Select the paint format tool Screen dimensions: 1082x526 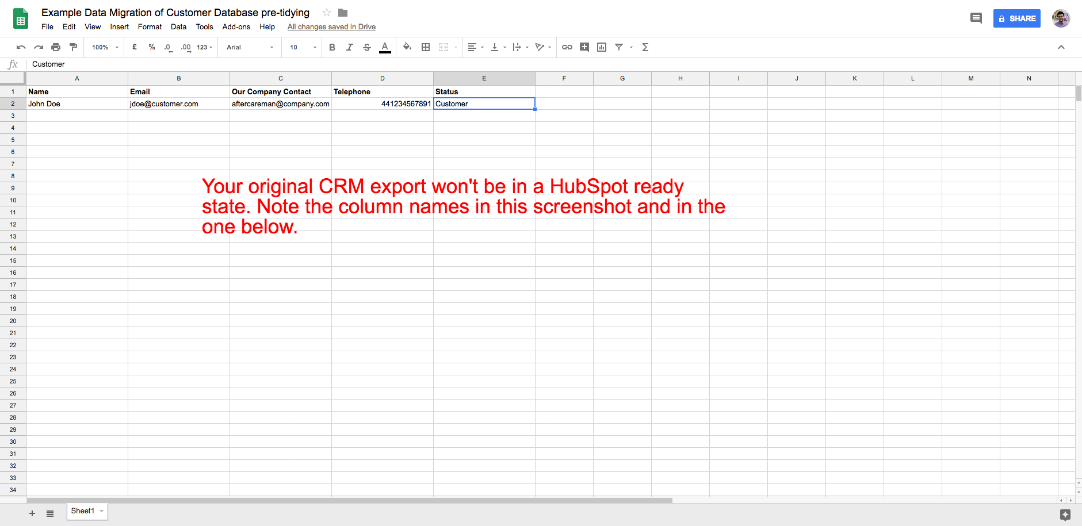point(73,47)
